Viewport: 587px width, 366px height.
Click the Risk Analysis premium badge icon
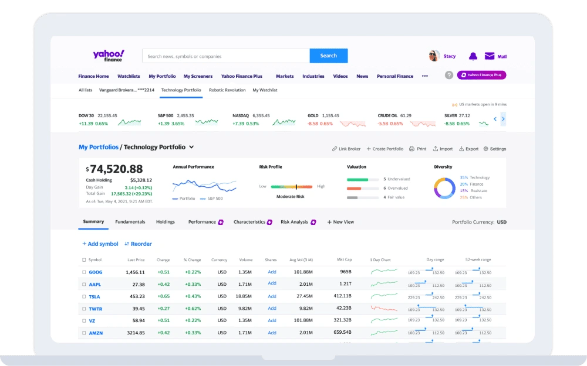[x=313, y=222]
